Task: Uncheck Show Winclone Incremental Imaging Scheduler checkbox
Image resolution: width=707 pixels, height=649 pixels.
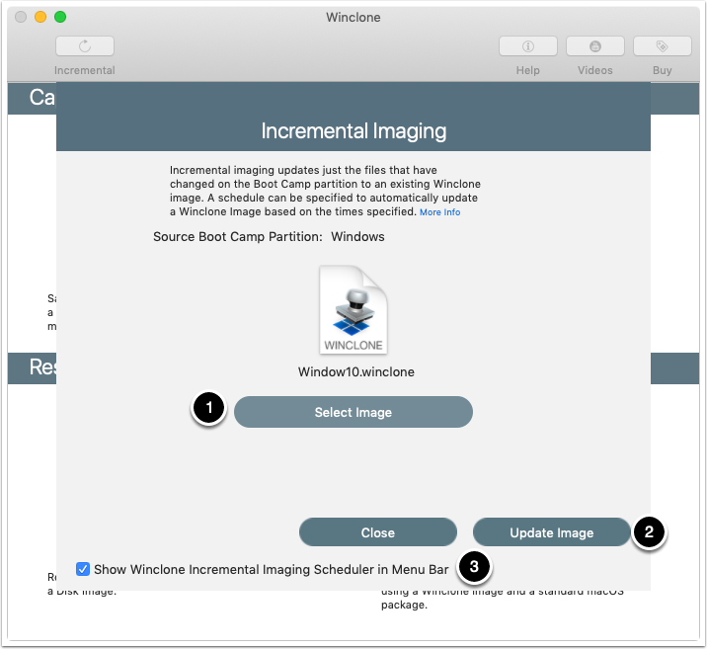Action: coord(83,569)
